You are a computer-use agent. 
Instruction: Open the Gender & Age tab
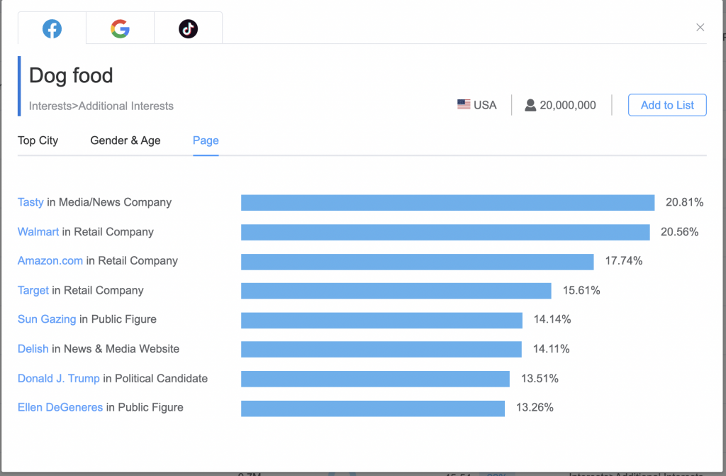tap(125, 140)
